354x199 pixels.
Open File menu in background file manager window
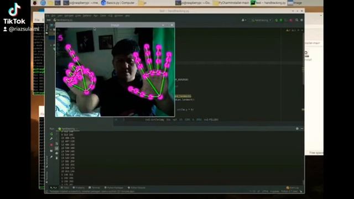point(37,20)
